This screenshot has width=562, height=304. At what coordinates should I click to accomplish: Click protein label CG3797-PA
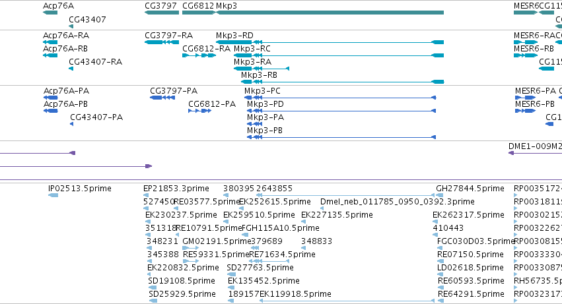[174, 91]
